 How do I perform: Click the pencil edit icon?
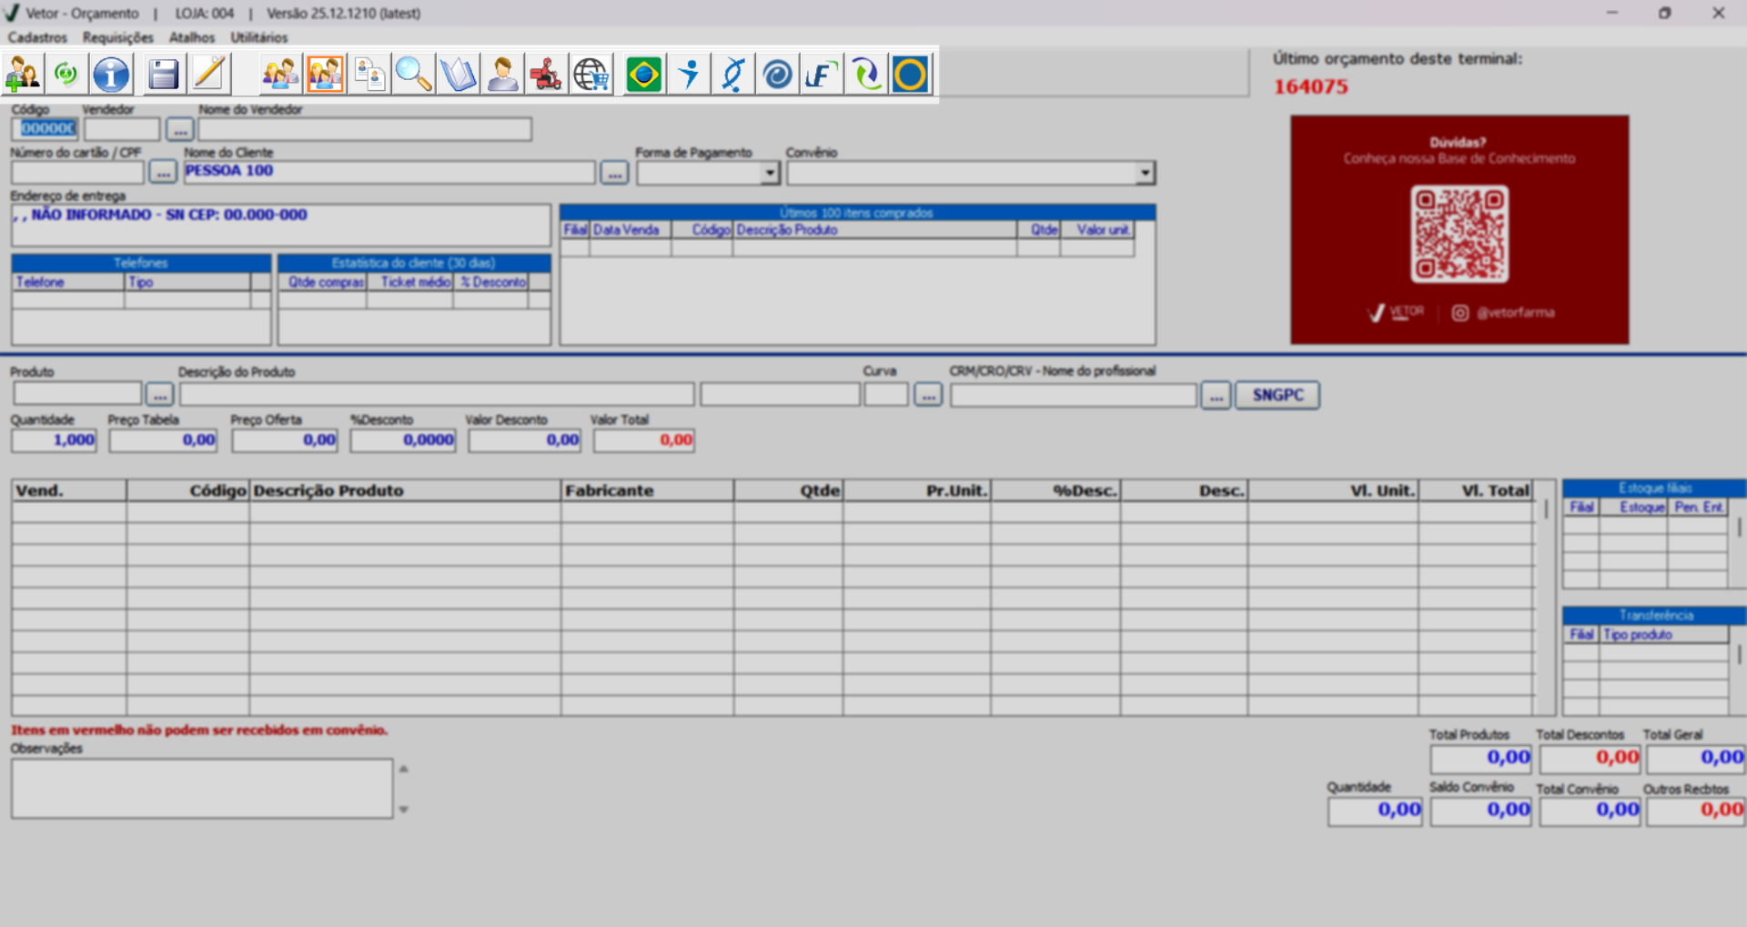click(208, 75)
